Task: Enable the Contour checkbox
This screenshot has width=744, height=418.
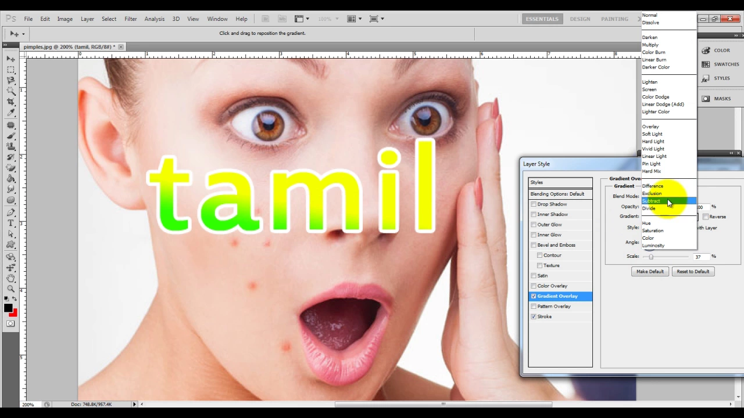Action: coord(540,255)
